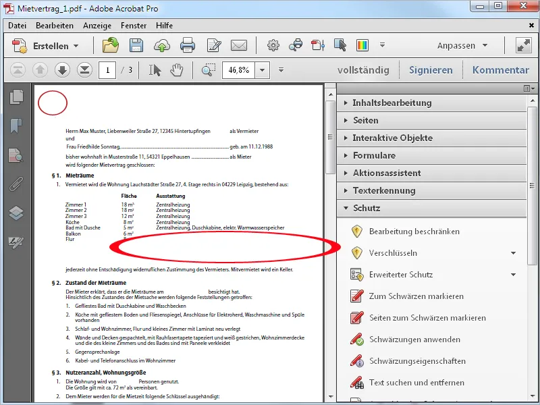Jump to last page arrow icon
This screenshot has height=405, width=540.
coord(84,70)
